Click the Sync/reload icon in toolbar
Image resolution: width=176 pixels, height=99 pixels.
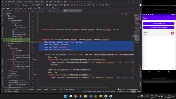(x=9, y=5)
